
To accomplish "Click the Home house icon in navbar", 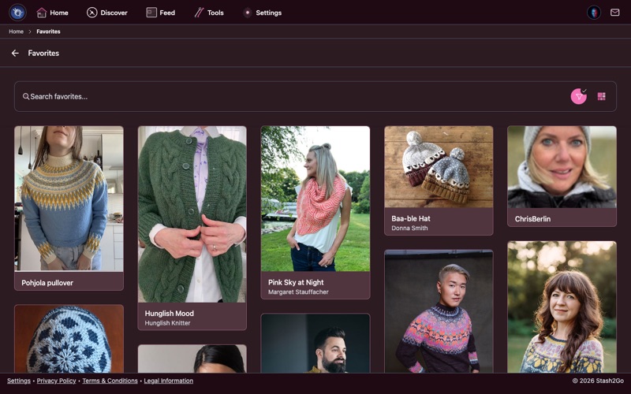I will (x=42, y=13).
